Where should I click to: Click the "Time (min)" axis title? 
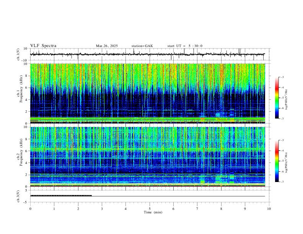click(x=153, y=212)
